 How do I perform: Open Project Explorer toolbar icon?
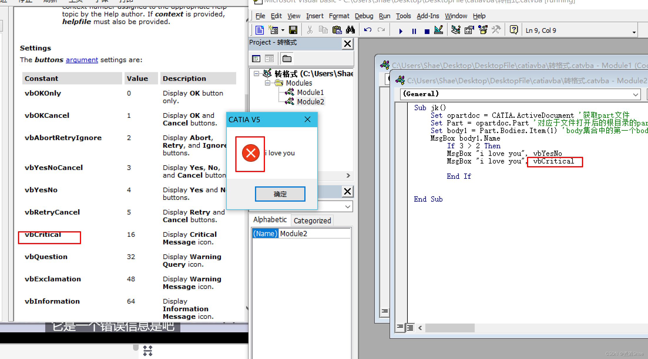[456, 30]
